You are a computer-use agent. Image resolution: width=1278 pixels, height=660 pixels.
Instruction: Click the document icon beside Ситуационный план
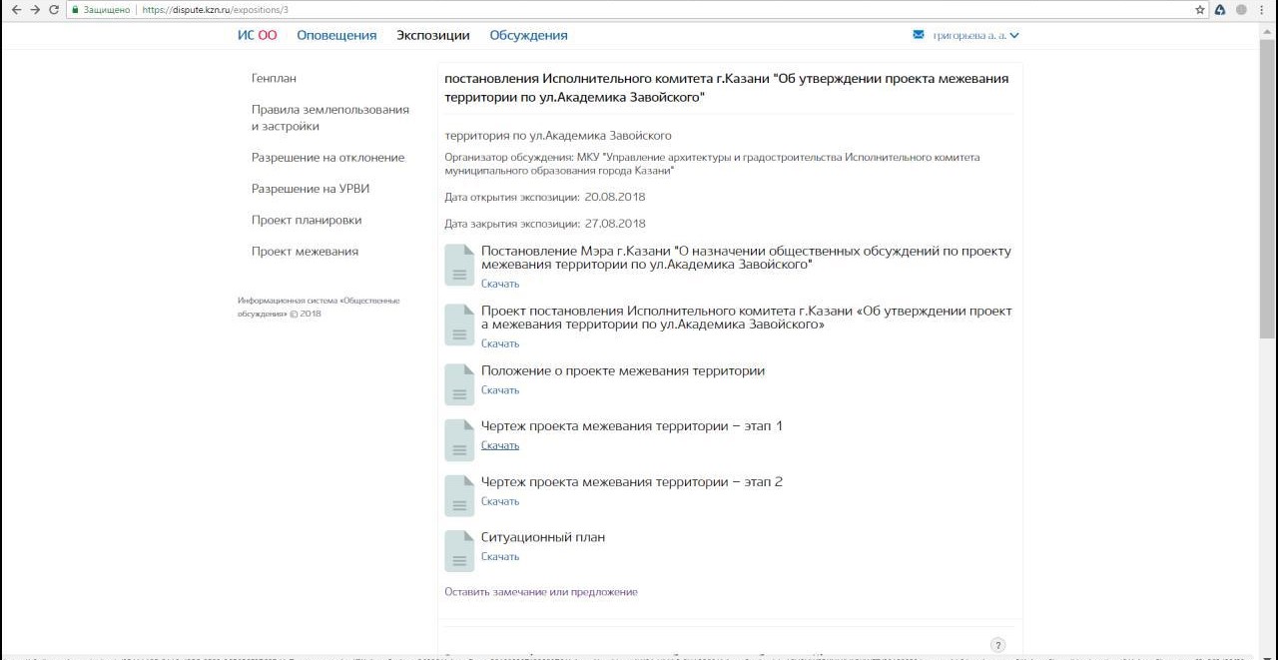(x=459, y=550)
